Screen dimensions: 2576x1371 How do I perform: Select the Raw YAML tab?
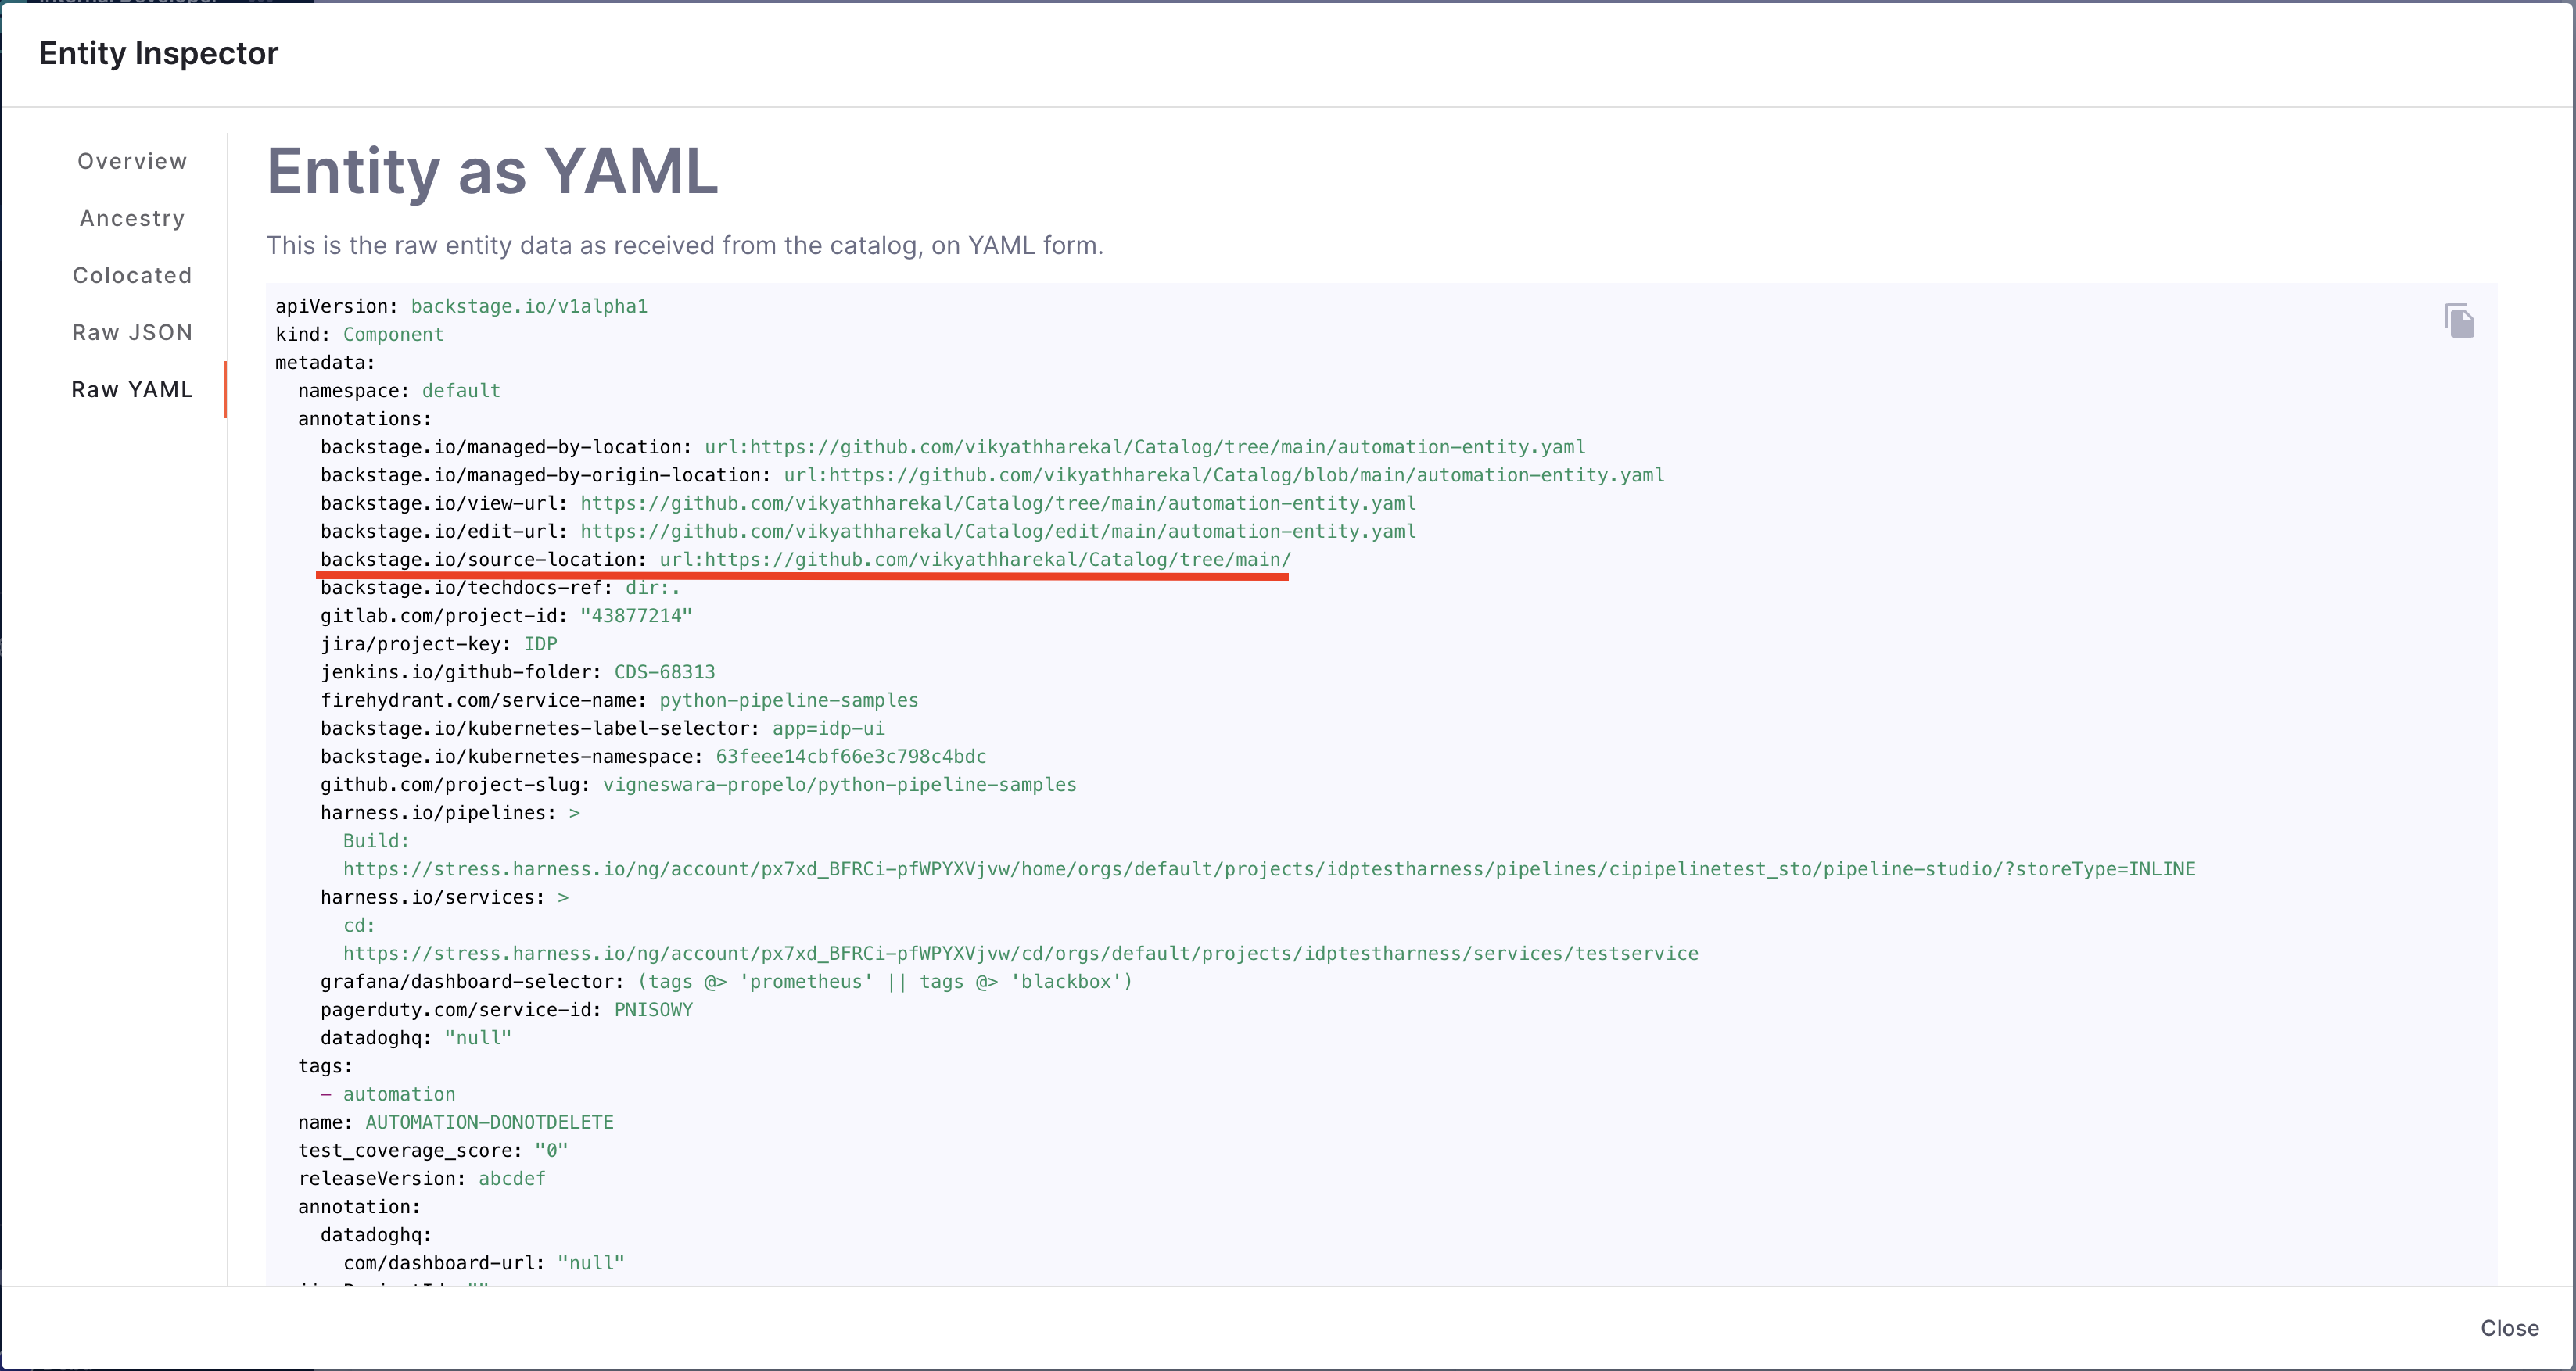132,388
